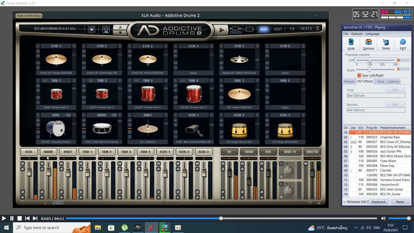The image size is (414, 233).
Task: Step to the next preset arrow
Action: (x=120, y=32)
